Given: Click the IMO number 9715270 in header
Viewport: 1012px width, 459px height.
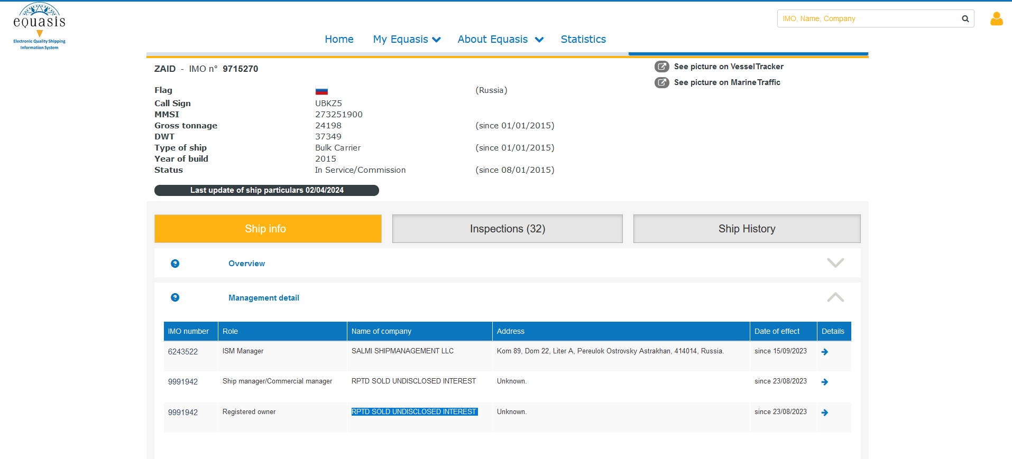Looking at the screenshot, I should [241, 69].
